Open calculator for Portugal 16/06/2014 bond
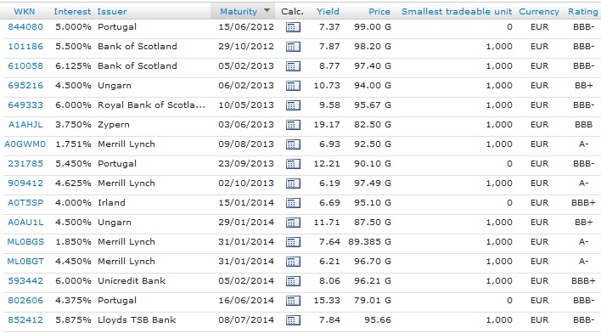The width and height of the screenshot is (601, 333). coord(293,301)
